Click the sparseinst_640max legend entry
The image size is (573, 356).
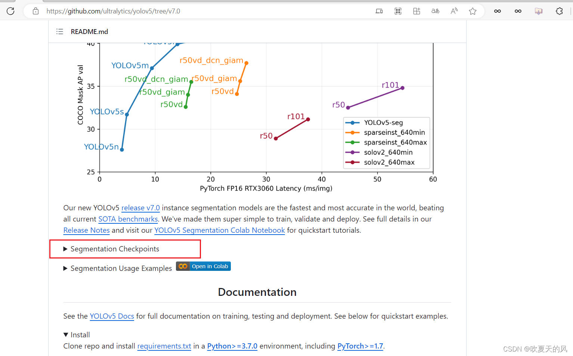[x=386, y=142]
